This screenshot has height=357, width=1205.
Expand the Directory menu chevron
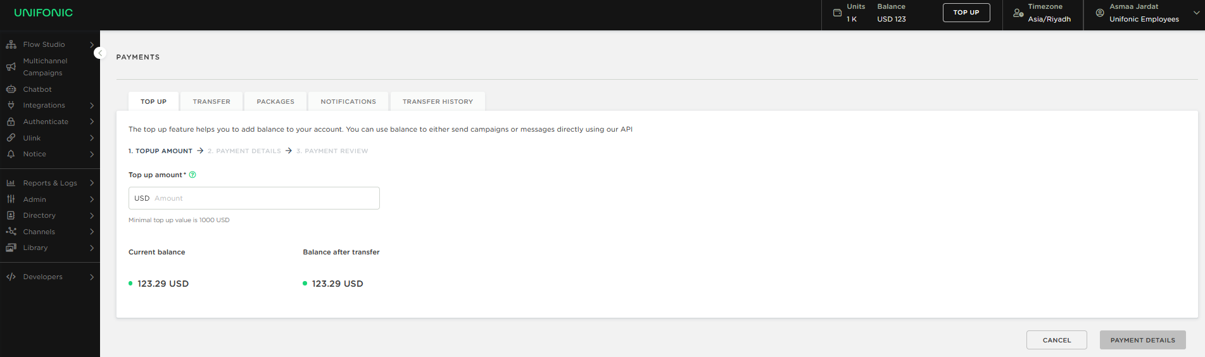(x=92, y=215)
